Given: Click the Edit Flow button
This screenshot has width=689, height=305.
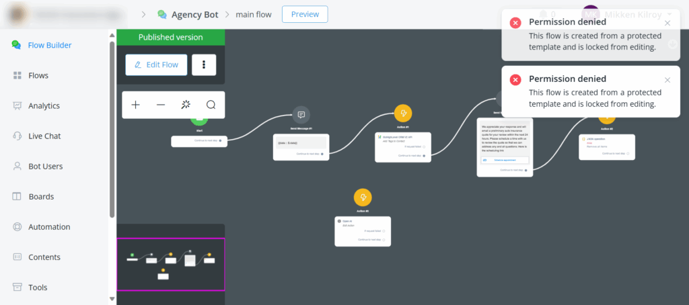Looking at the screenshot, I should (x=155, y=64).
